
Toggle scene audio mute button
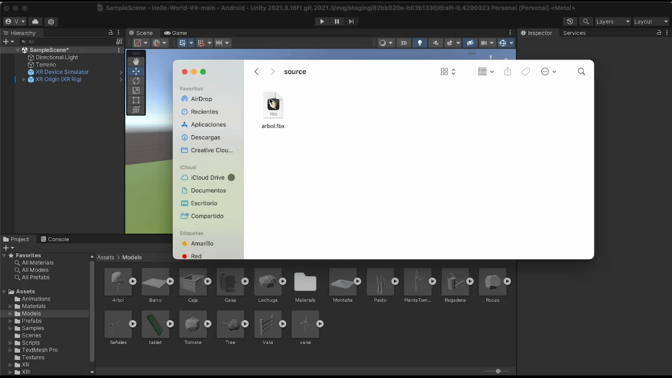point(436,43)
